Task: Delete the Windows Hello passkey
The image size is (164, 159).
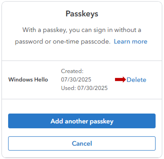Action: point(136,80)
